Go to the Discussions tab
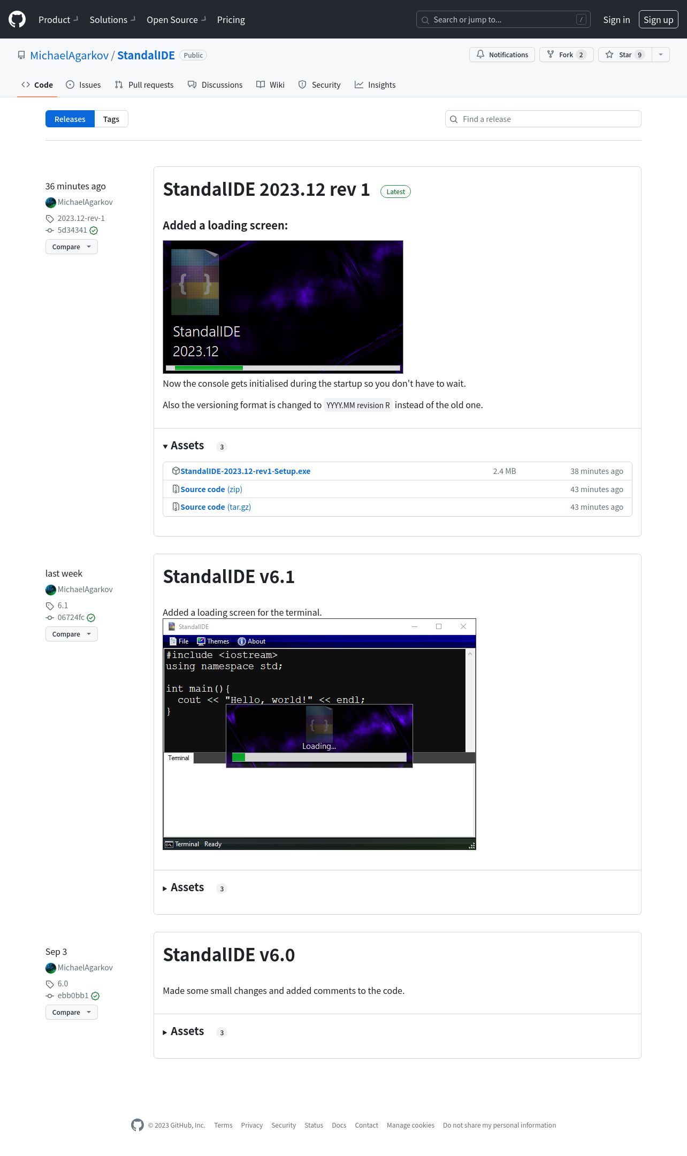This screenshot has height=1156, width=687. click(x=215, y=85)
